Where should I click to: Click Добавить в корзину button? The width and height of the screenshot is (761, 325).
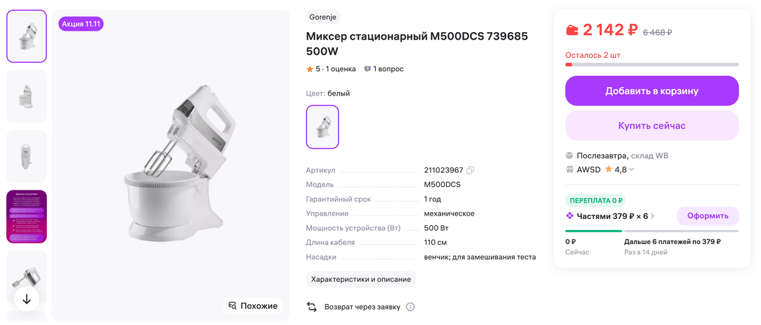point(651,91)
